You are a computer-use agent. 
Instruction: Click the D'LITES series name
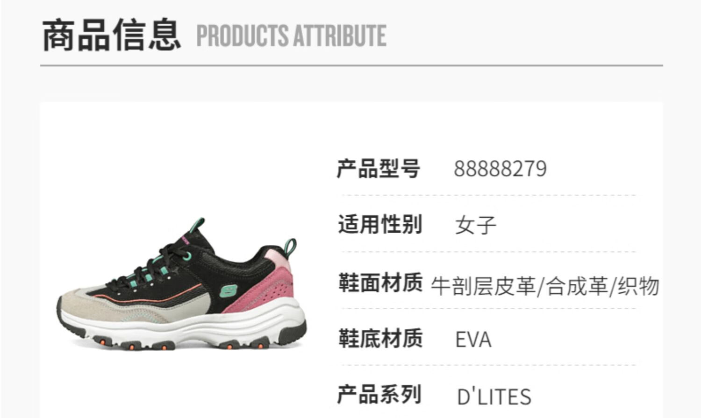point(494,397)
